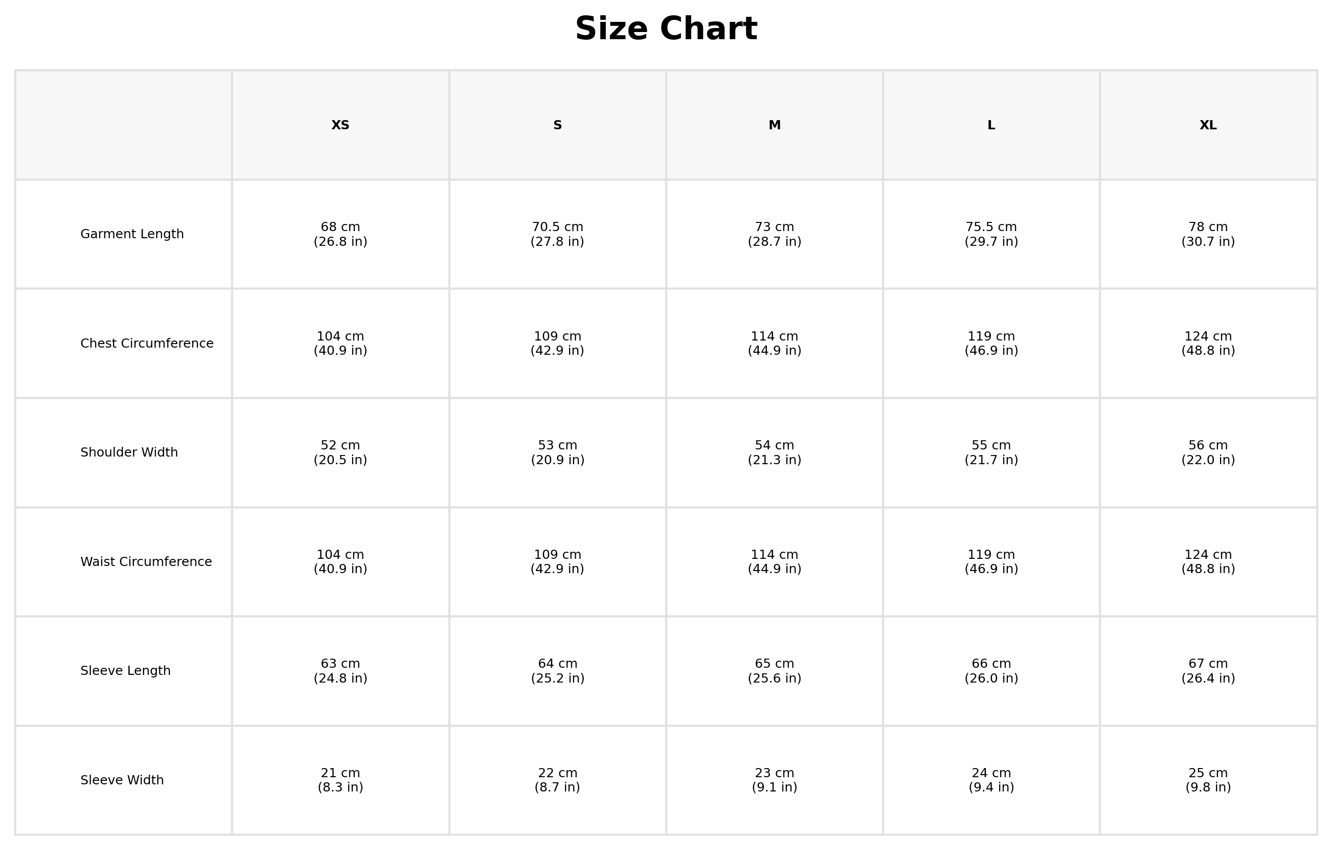Click the Sleeve Width row label
1332x850 pixels.
pos(122,780)
